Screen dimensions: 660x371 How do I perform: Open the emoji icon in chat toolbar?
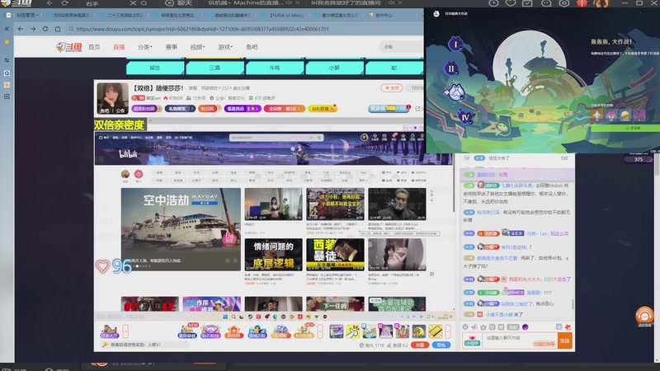coord(465,326)
